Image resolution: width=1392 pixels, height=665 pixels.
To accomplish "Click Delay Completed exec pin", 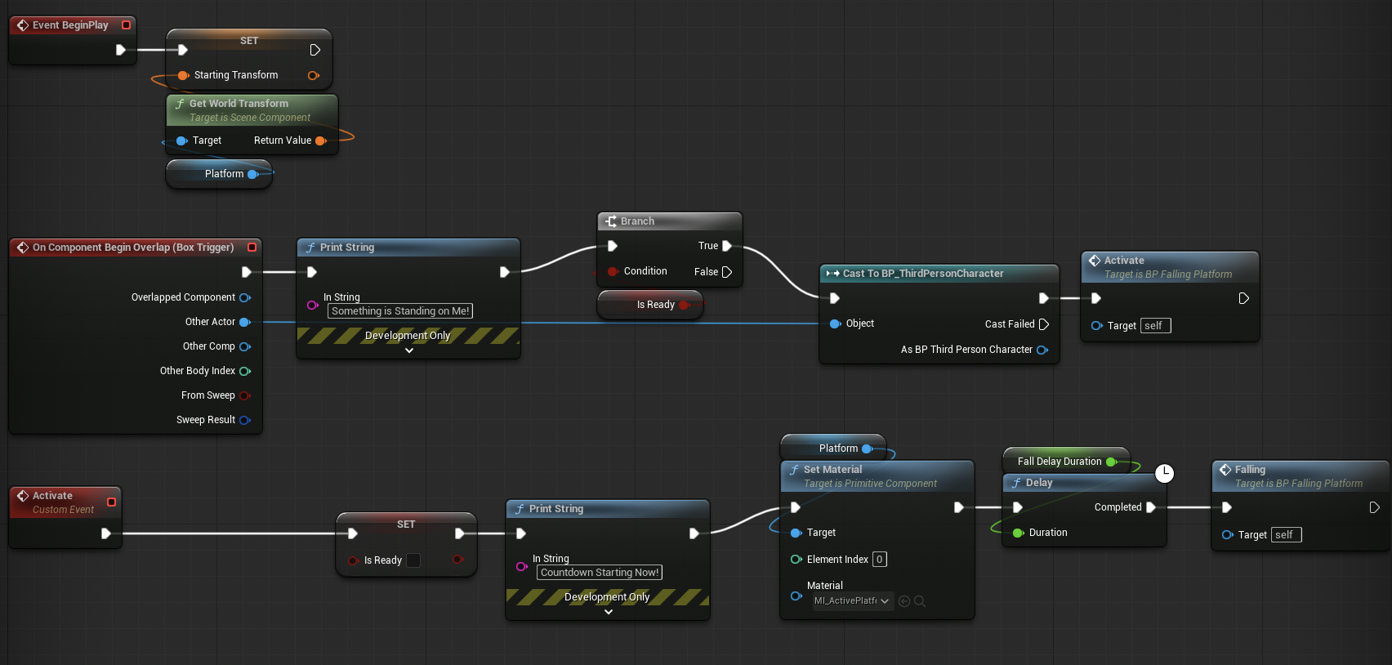I will click(1151, 507).
